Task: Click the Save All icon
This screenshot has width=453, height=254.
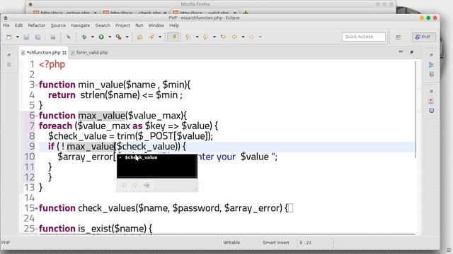Action: pos(38,37)
